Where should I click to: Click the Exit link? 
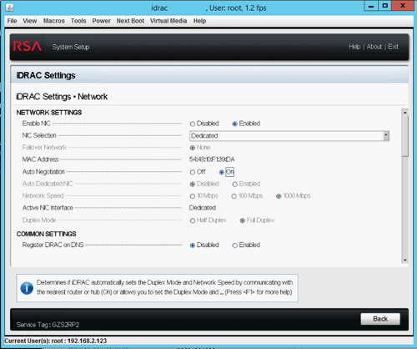pos(393,47)
